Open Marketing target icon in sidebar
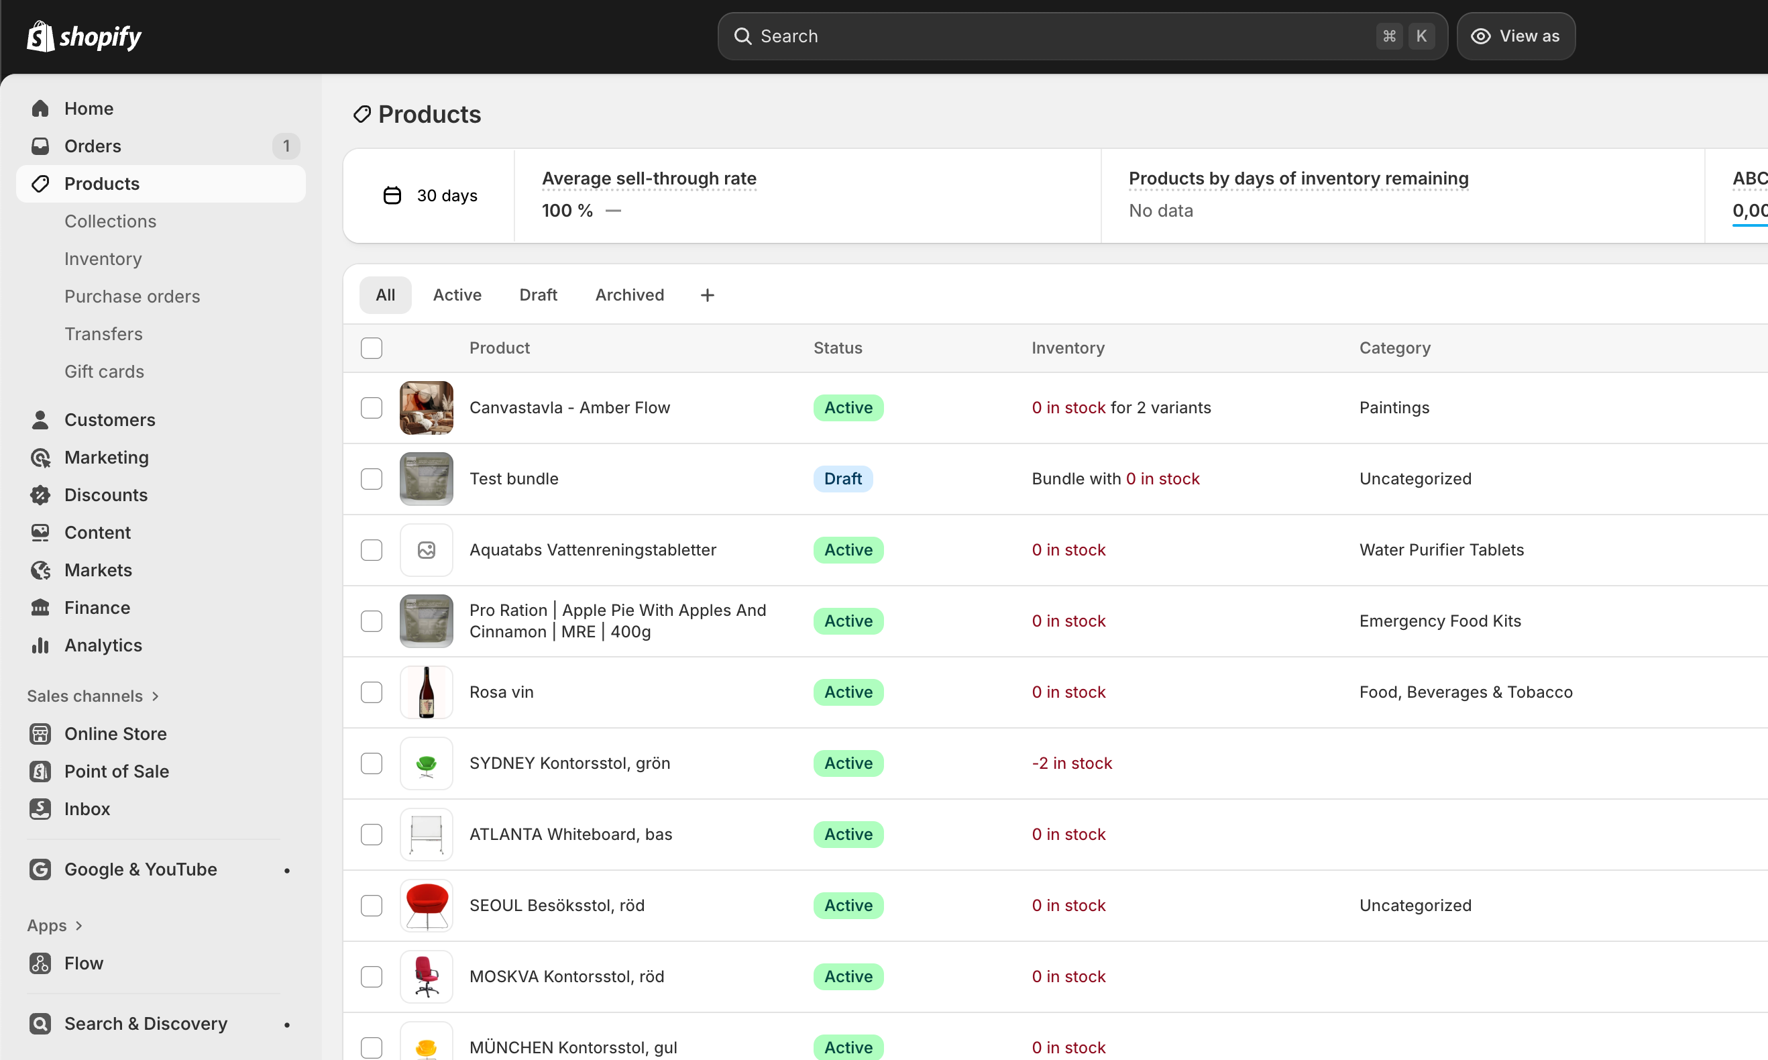 [x=40, y=457]
